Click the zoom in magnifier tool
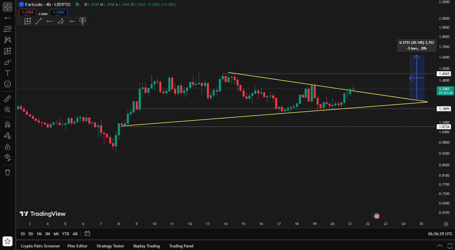This screenshot has width=455, height=250. point(8,110)
